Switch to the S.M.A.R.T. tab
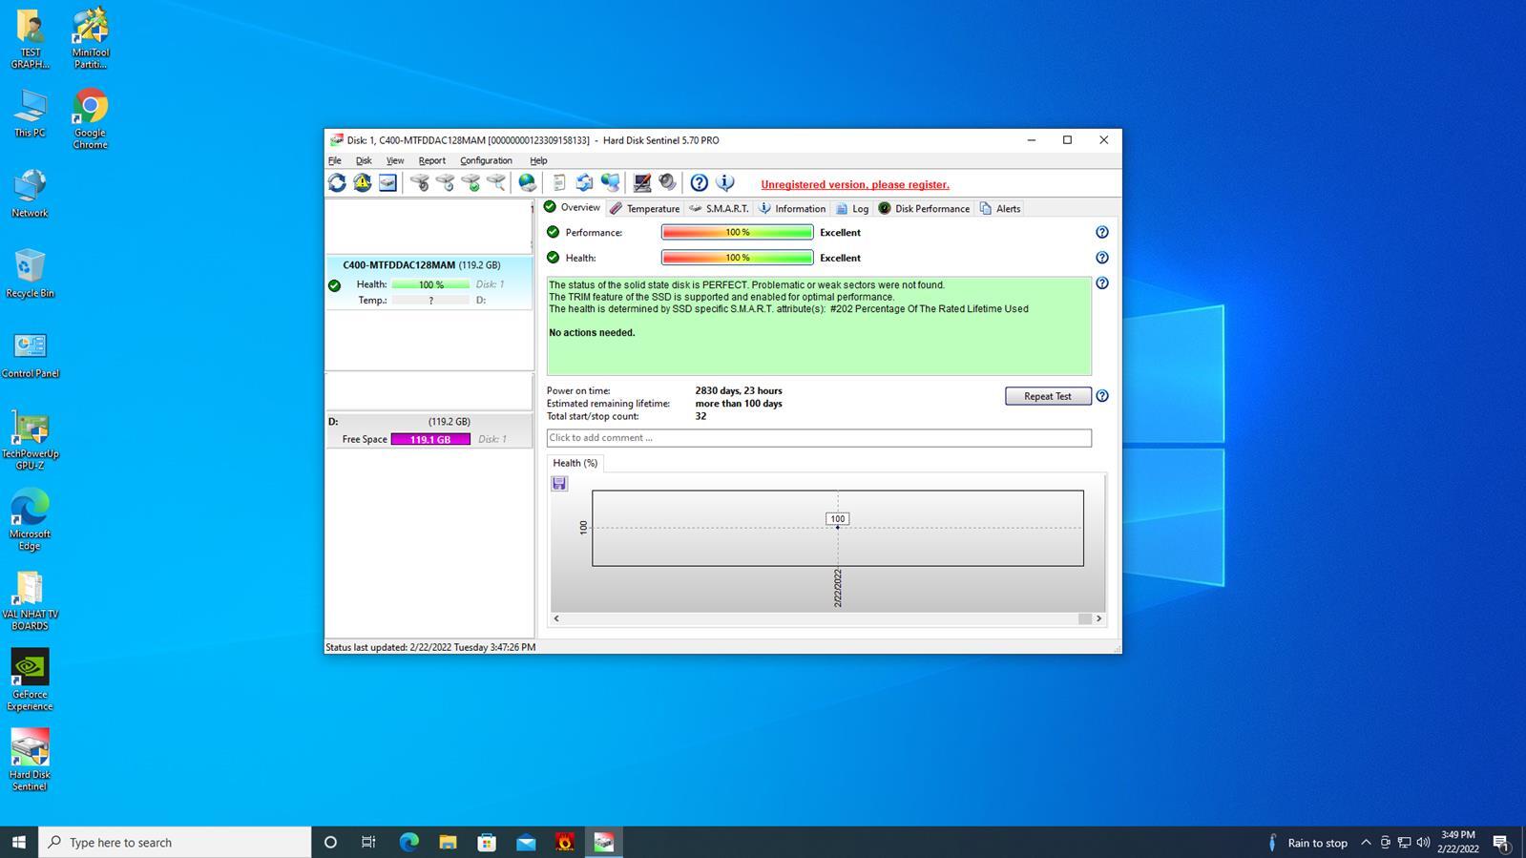The image size is (1526, 858). 719,208
